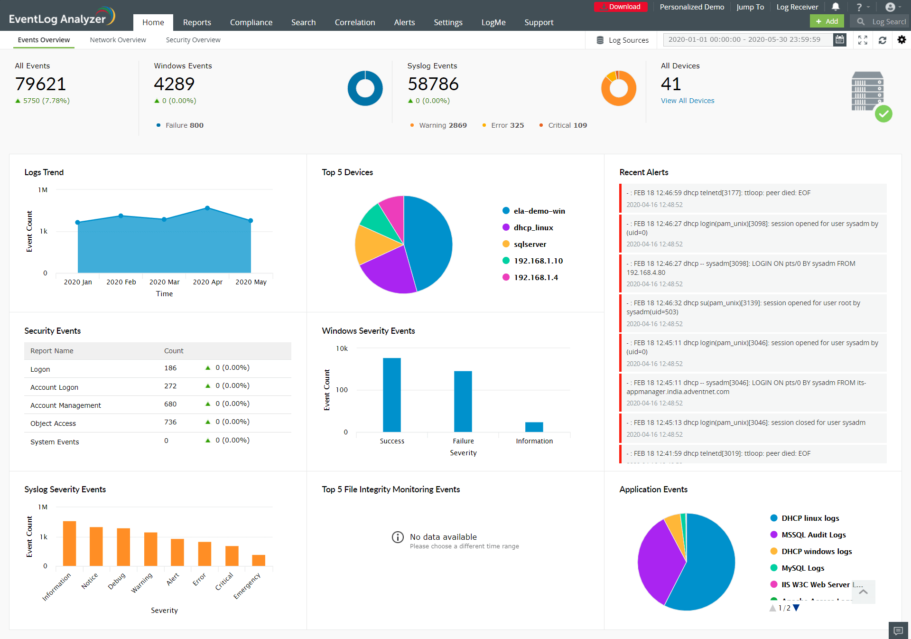This screenshot has width=911, height=639.
Task: Expand the help question mark dropdown
Action: [862, 7]
